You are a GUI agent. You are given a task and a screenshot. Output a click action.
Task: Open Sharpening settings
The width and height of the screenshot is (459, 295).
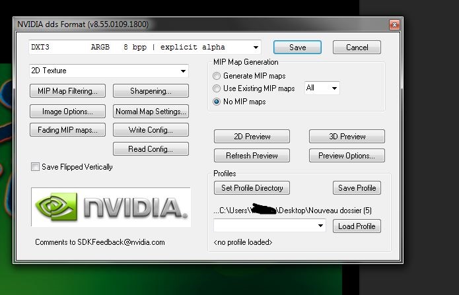[x=151, y=91]
